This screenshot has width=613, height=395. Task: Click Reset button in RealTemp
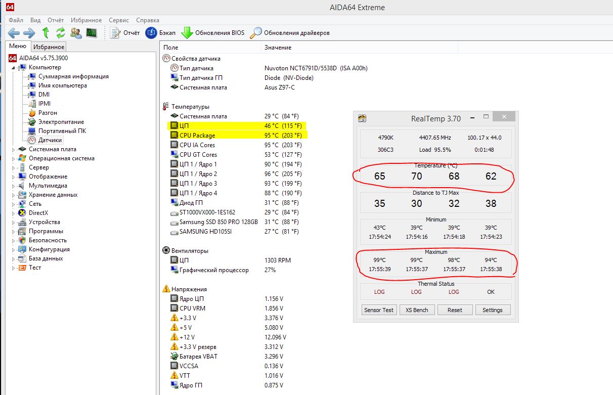[x=455, y=310]
